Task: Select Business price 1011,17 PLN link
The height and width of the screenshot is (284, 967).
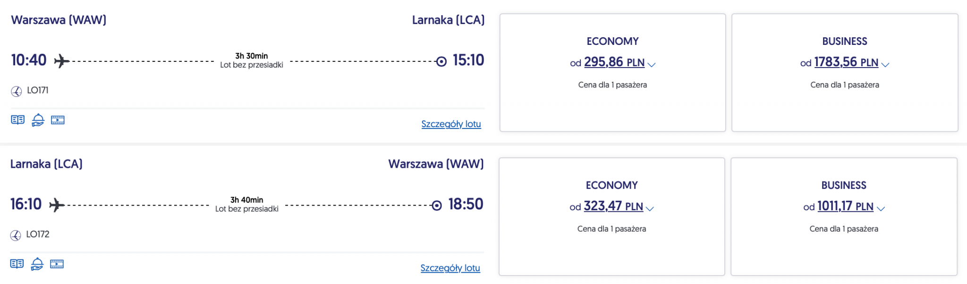Action: [845, 207]
